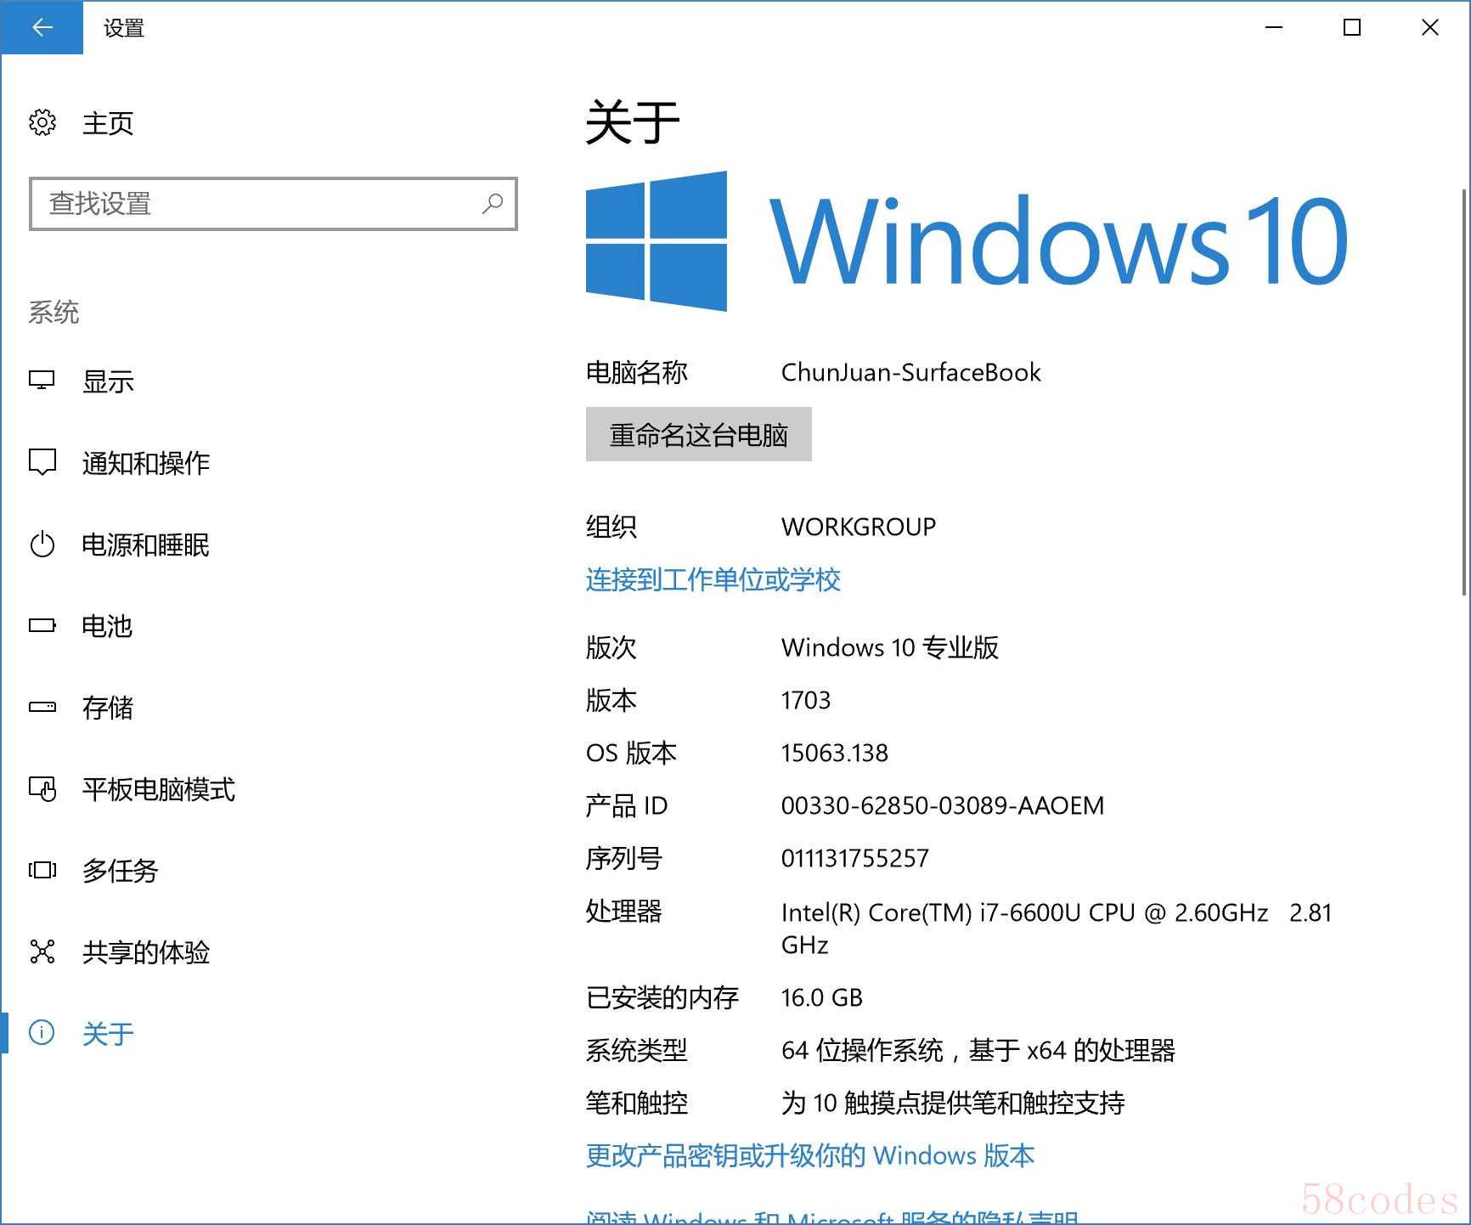Click the vertical scrollbar thumb

click(1464, 391)
